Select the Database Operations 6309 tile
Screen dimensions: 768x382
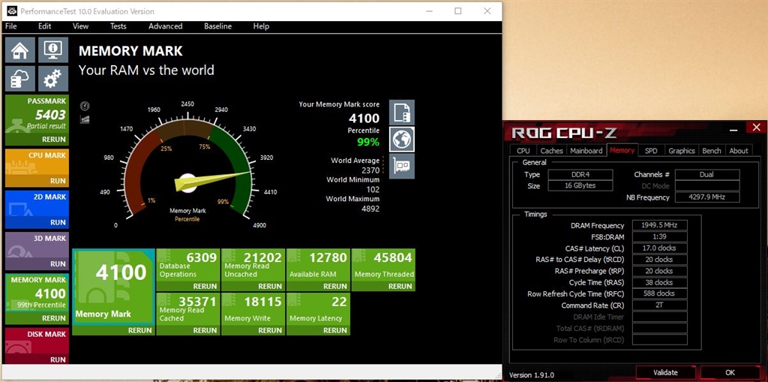[x=188, y=265]
